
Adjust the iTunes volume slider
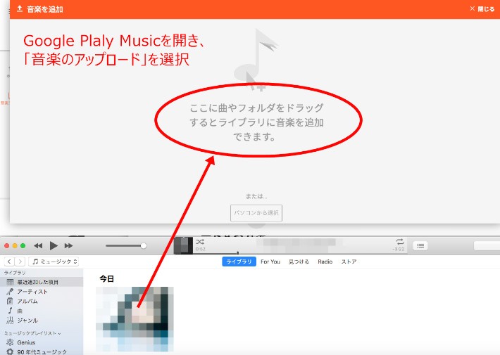pyautogui.click(x=126, y=245)
